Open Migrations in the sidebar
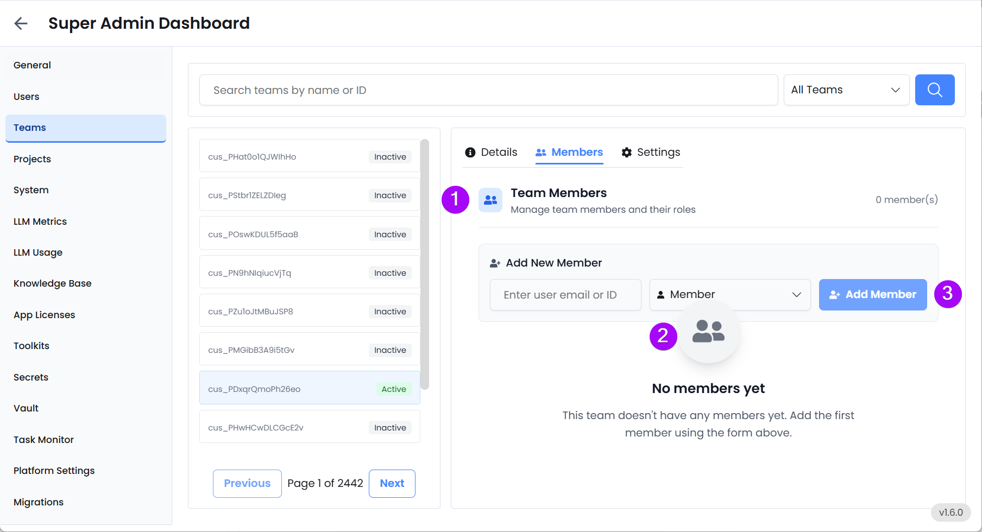The image size is (982, 532). click(86, 502)
